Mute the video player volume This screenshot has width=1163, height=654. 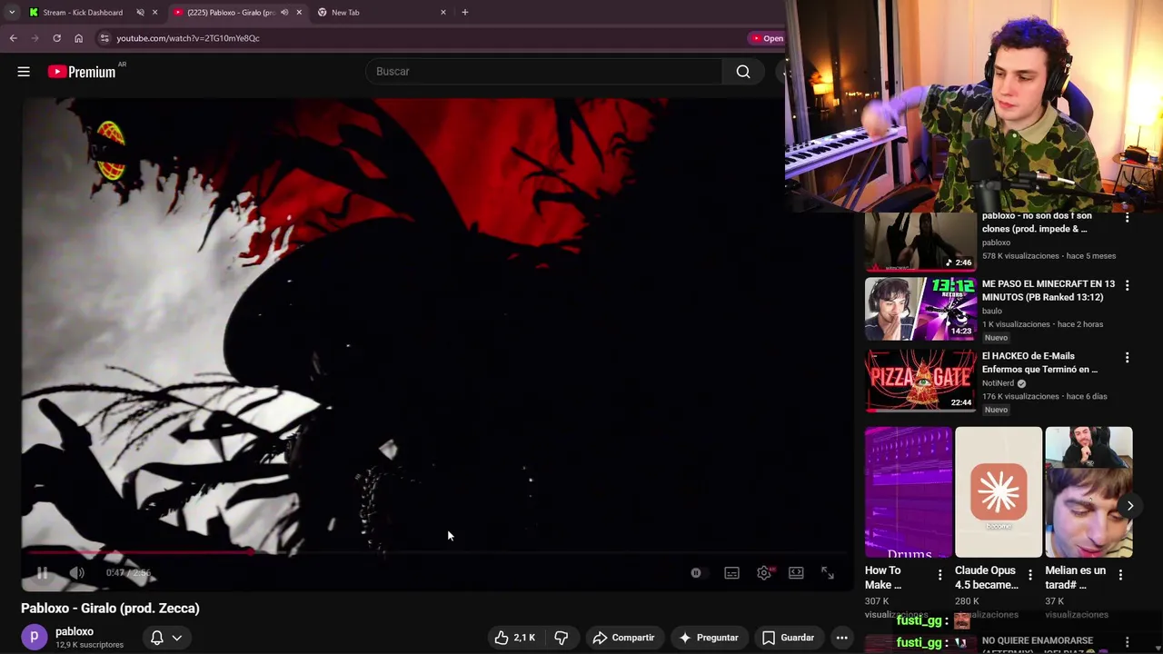tap(77, 573)
